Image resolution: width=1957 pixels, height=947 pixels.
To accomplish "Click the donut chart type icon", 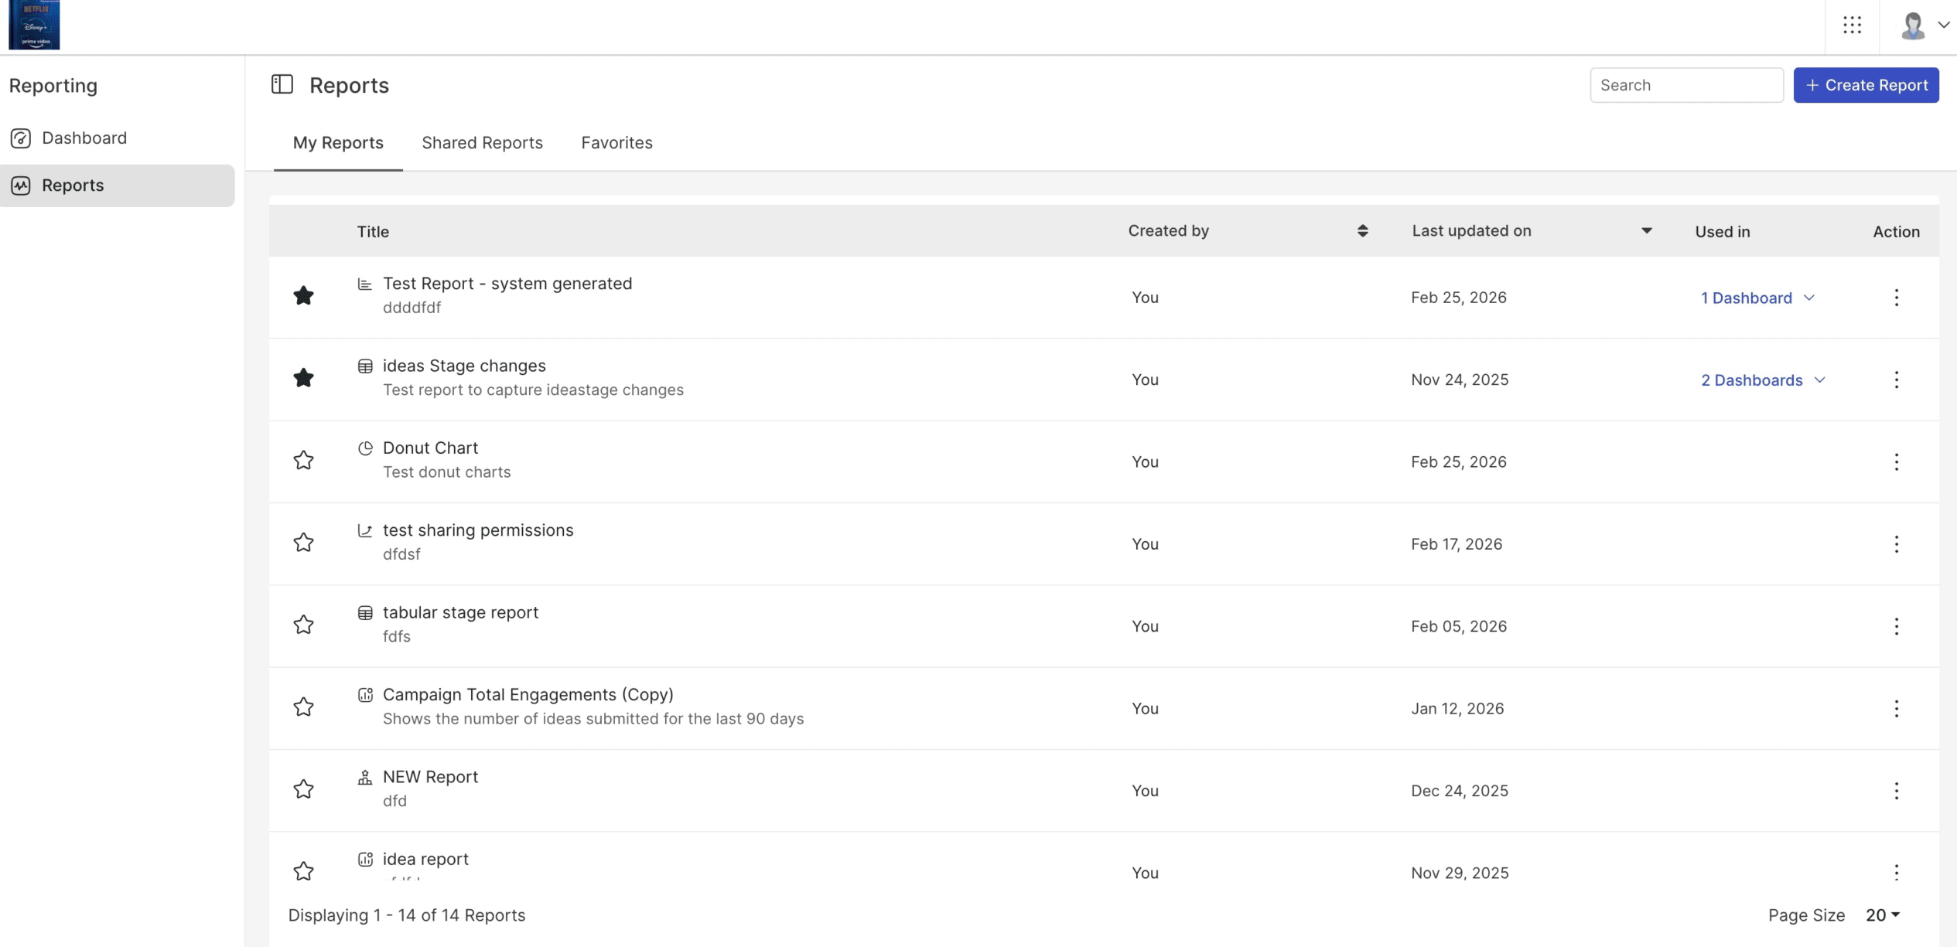I will tap(365, 448).
